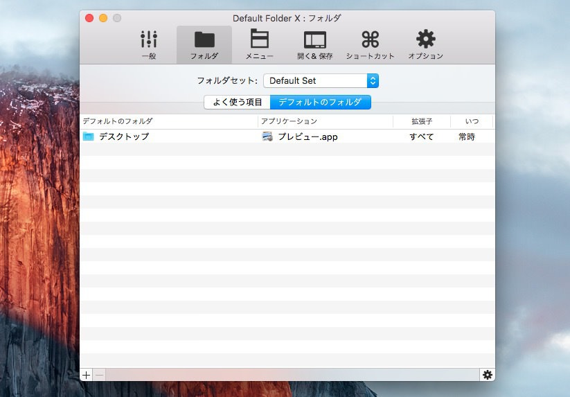Click the いつ column header

(472, 121)
